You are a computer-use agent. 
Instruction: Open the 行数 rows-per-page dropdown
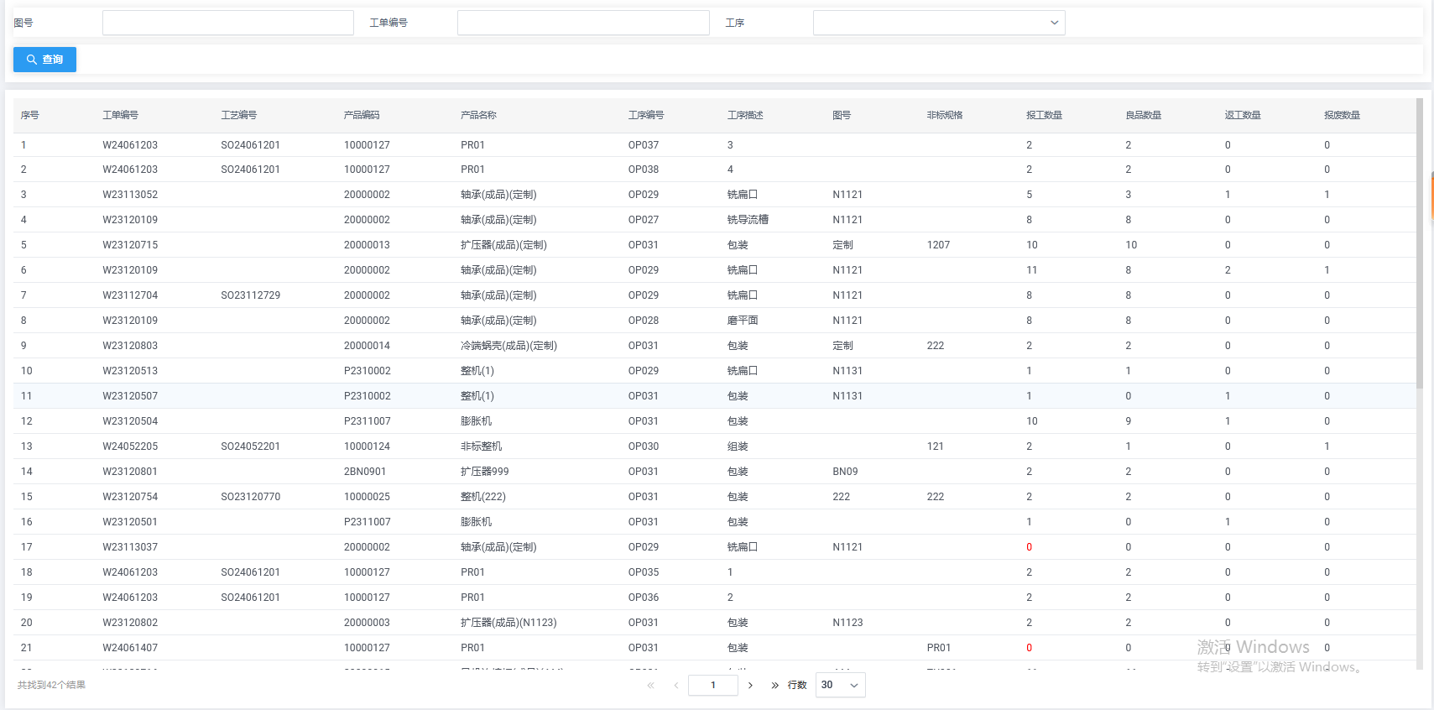point(840,685)
